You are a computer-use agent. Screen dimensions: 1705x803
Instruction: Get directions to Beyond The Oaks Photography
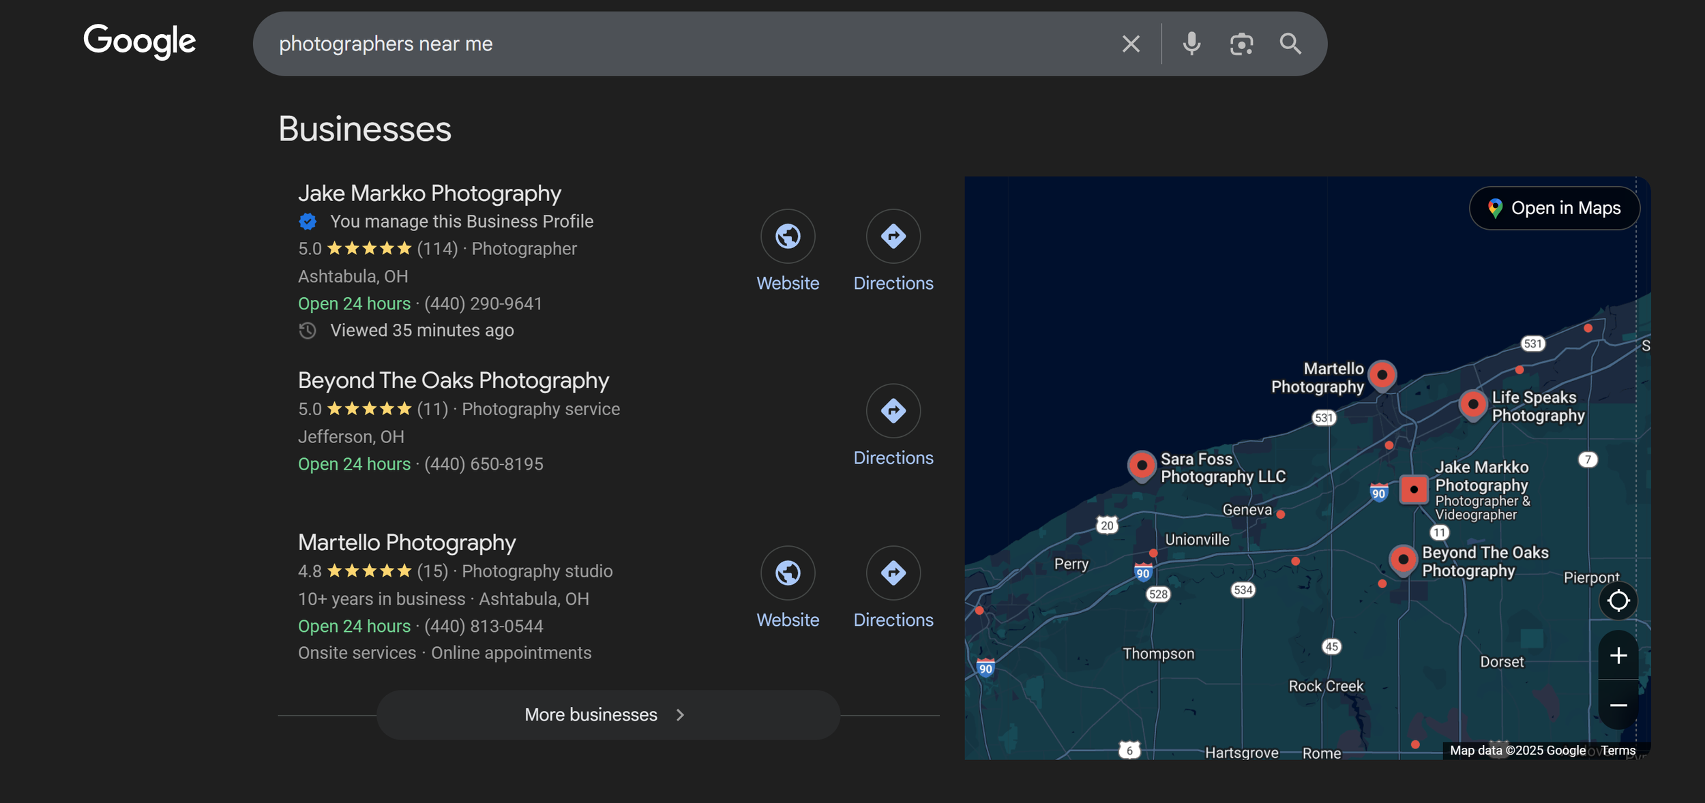point(893,411)
